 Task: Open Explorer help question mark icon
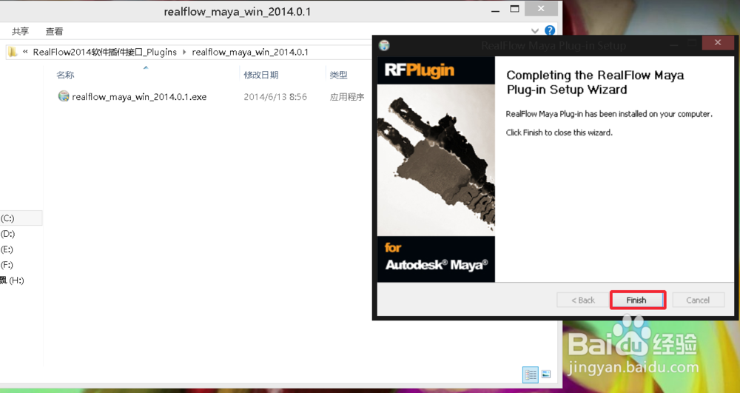click(549, 30)
